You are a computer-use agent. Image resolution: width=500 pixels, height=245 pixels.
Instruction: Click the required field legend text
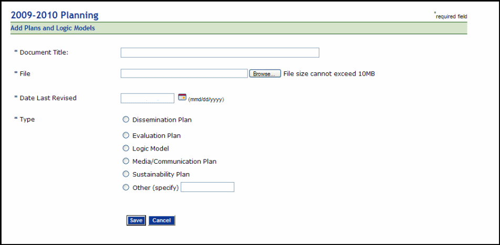[451, 17]
